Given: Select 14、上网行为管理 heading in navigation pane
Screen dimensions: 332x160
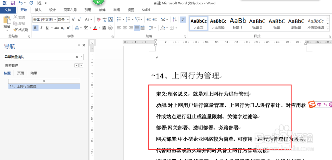Looking at the screenshot, I should coord(44,86).
